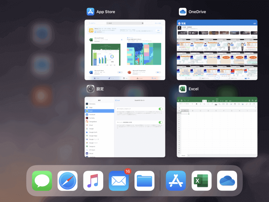
Task: Select HP Smart in 設定 sidebar
Action: coord(100,150)
